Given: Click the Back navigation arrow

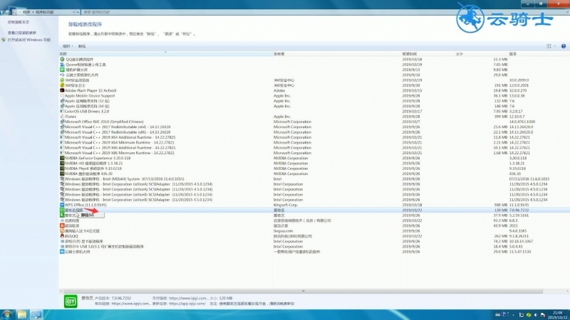Looking at the screenshot, I should [x=2, y=12].
